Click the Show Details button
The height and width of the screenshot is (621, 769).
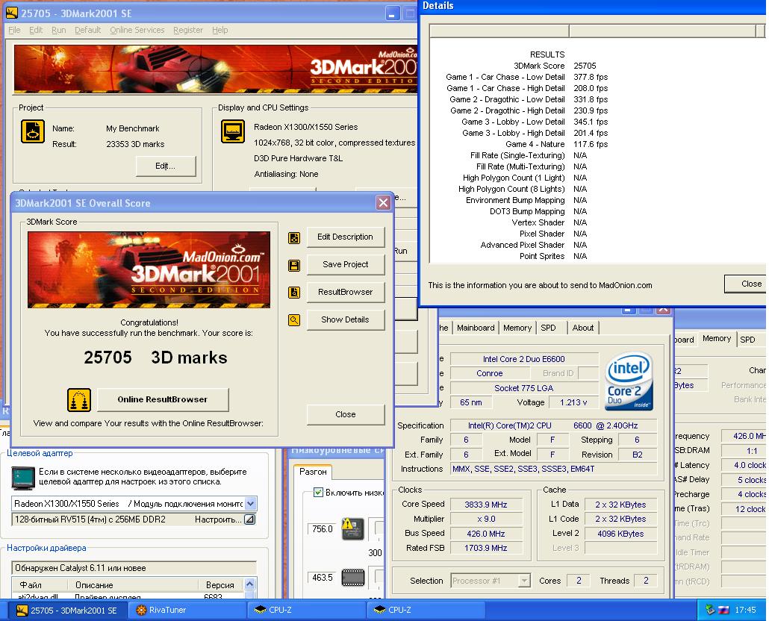(x=345, y=319)
